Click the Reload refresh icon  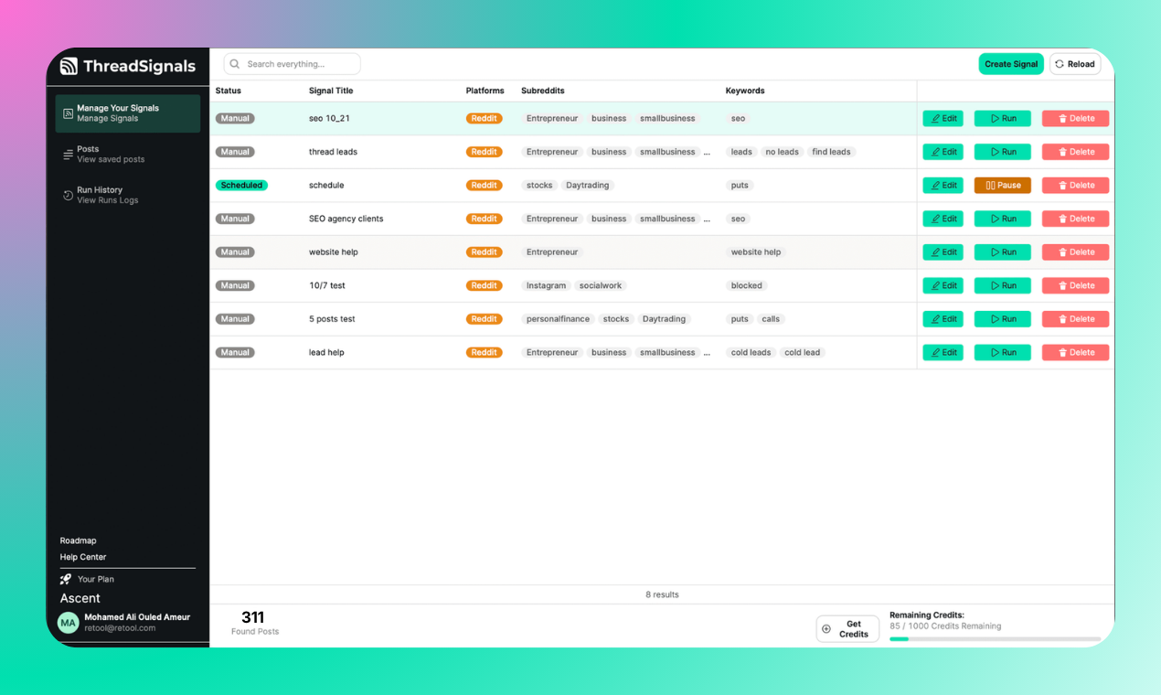point(1060,64)
